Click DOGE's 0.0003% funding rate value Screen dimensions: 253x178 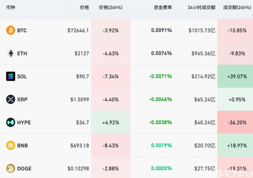tap(161, 168)
